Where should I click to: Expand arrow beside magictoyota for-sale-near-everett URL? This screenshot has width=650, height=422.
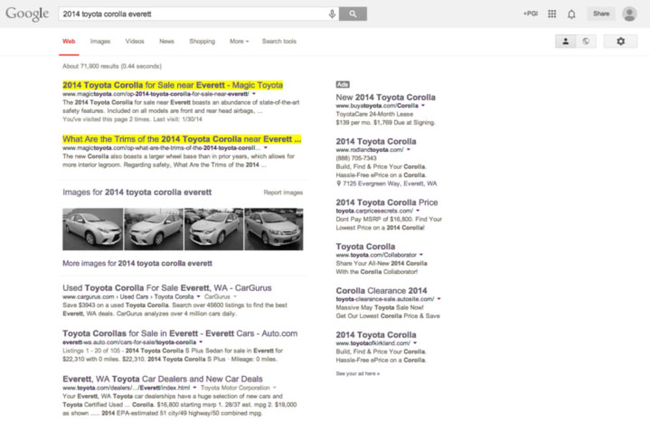pyautogui.click(x=254, y=94)
